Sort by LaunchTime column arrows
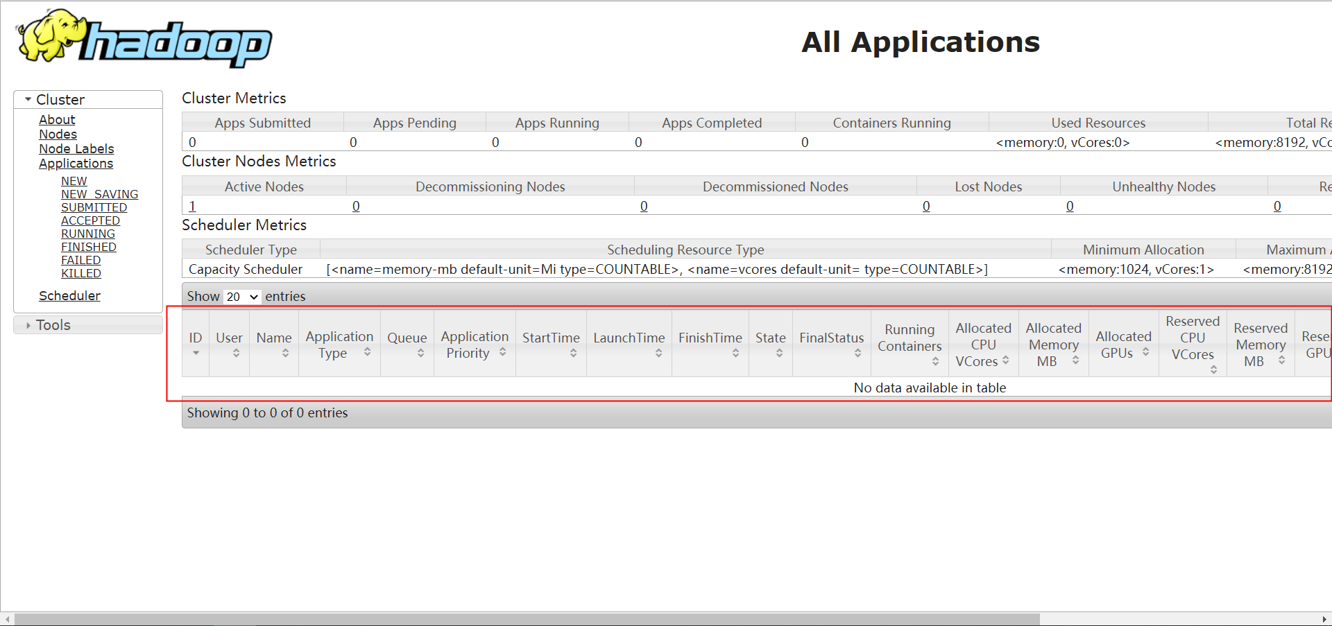Image resolution: width=1332 pixels, height=626 pixels. 658,353
